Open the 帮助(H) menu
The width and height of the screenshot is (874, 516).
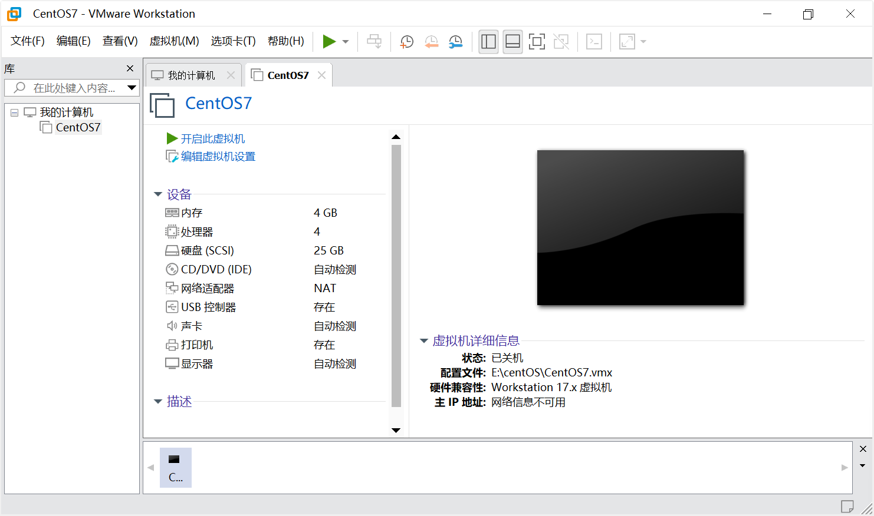click(x=286, y=41)
